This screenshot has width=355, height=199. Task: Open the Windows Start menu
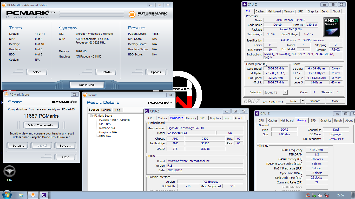6,195
